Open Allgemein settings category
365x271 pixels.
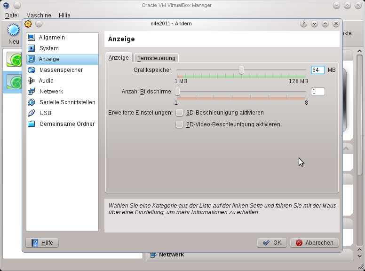(63, 38)
